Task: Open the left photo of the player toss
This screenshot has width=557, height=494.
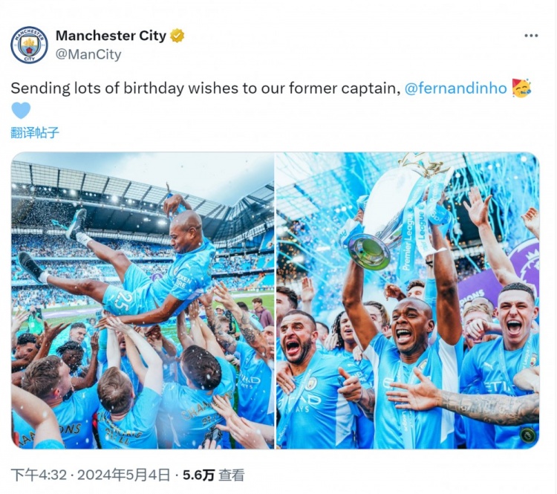Action: (143, 300)
